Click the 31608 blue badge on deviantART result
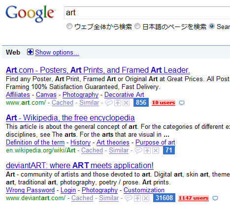The image size is (230, 208). [164, 198]
